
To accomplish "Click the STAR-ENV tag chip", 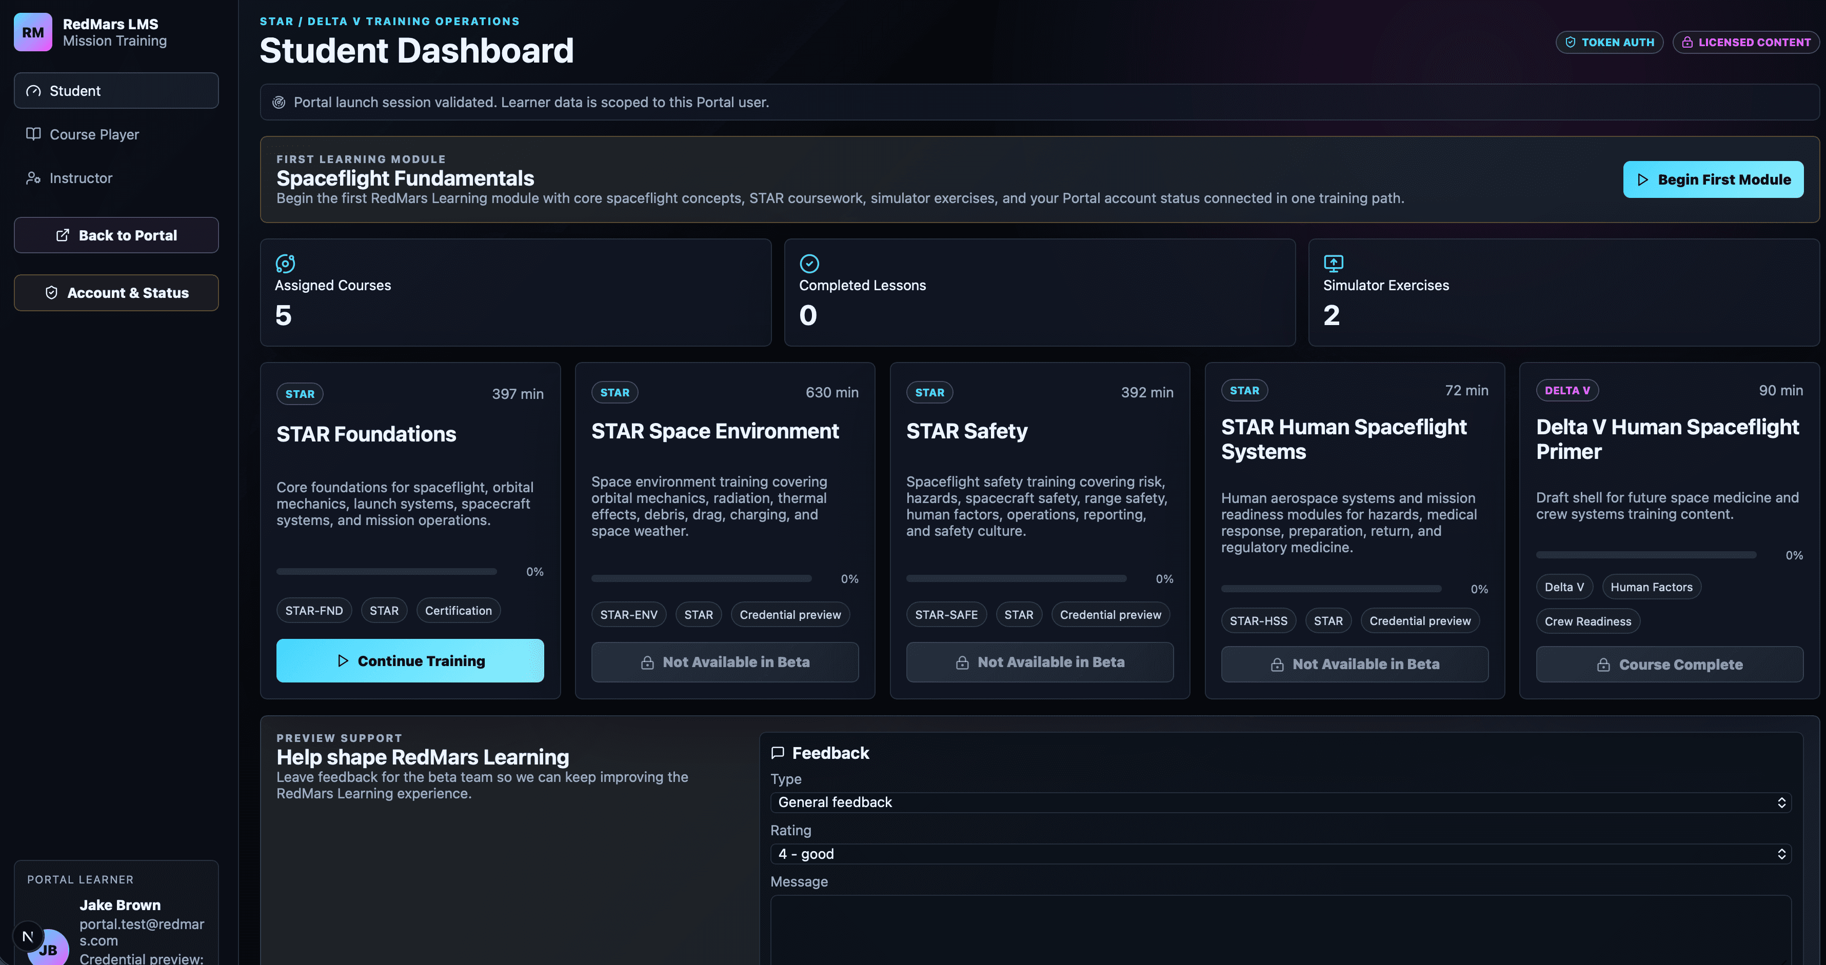I will 629,615.
